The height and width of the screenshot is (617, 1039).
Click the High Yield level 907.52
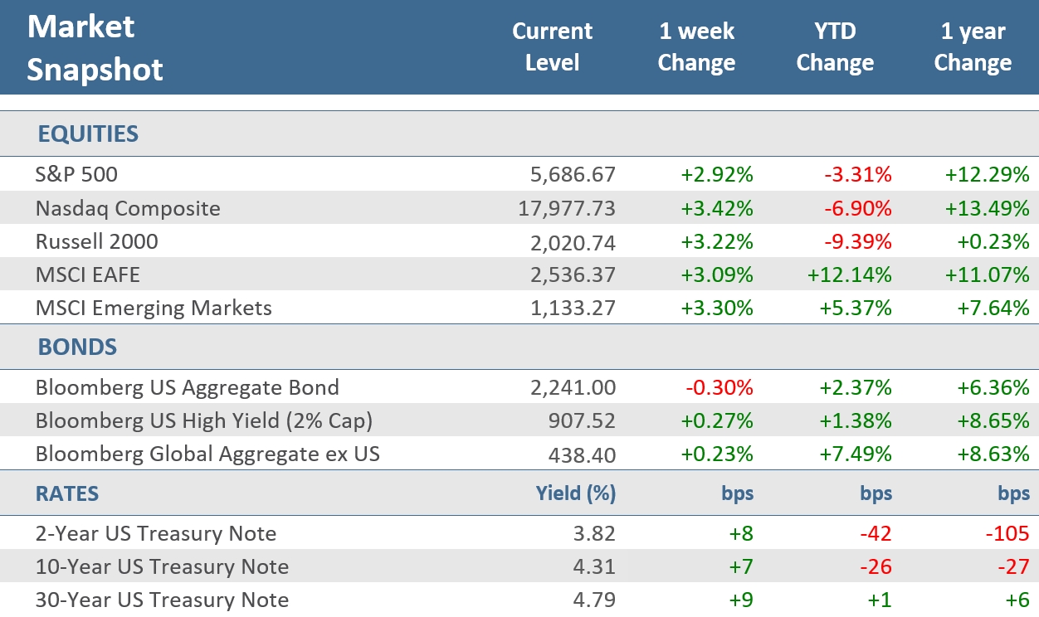pos(583,420)
